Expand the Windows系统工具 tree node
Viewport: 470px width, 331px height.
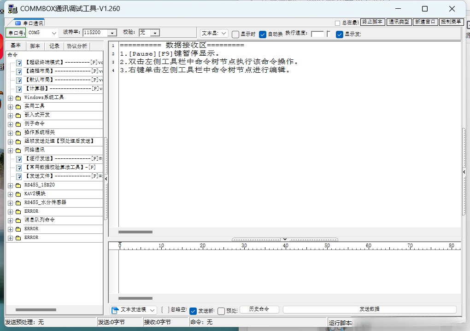click(x=11, y=98)
